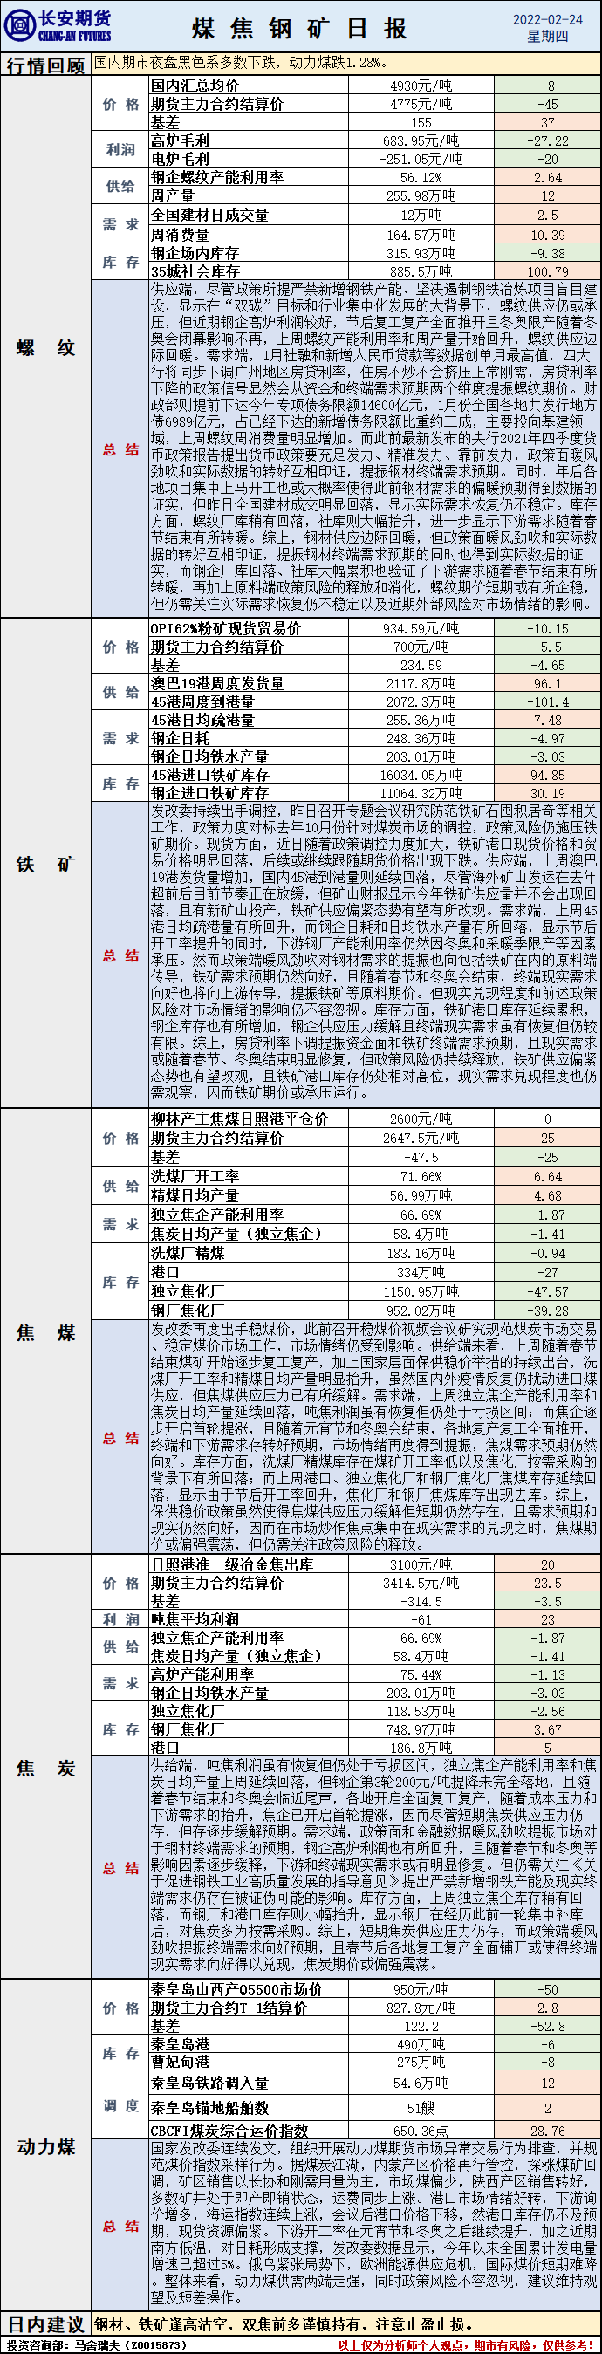The height and width of the screenshot is (2354, 602).
Task: Select the 吨焦平均利润 row label
Action: point(195,1619)
